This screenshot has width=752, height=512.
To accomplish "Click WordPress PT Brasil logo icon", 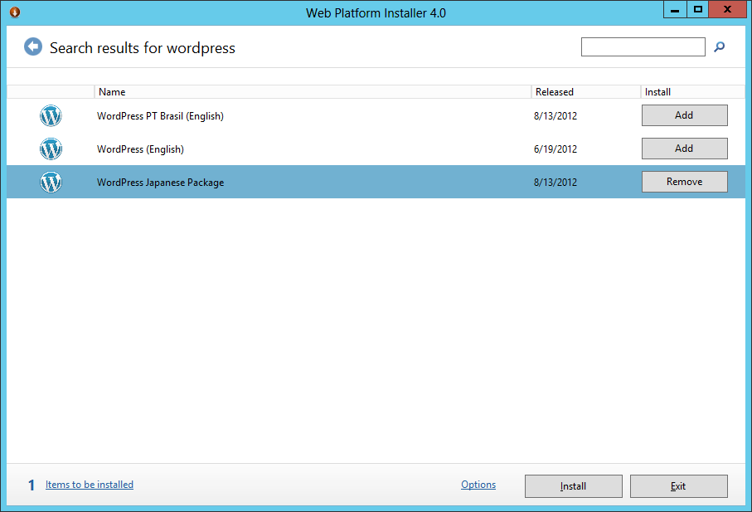I will (x=51, y=115).
